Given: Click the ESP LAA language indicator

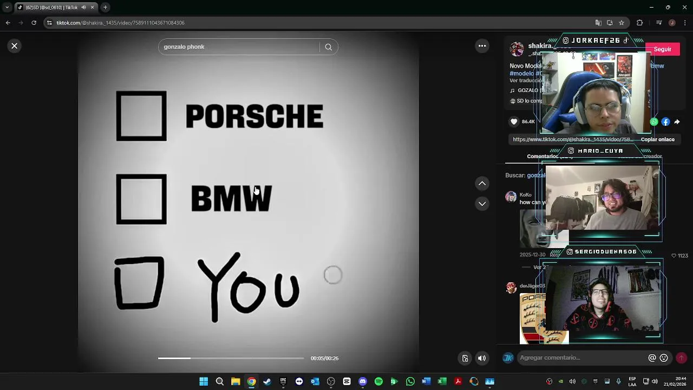Looking at the screenshot, I should pos(632,381).
